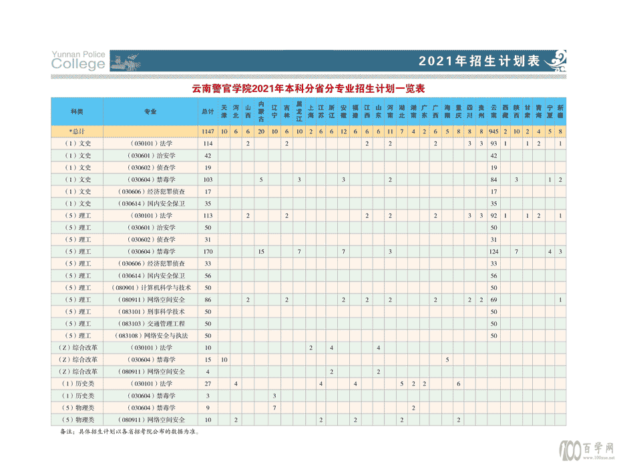The height and width of the screenshot is (463, 617).
Task: Click 11 in the 总计 row under 河南
Action: click(x=390, y=131)
